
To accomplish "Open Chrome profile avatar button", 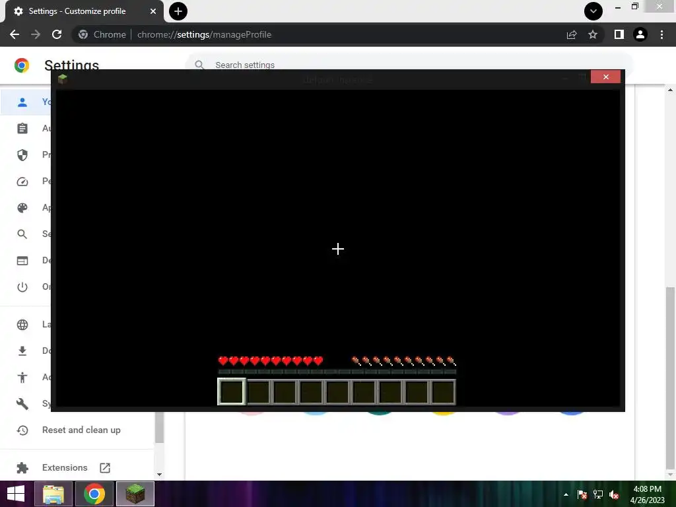I will tap(640, 34).
